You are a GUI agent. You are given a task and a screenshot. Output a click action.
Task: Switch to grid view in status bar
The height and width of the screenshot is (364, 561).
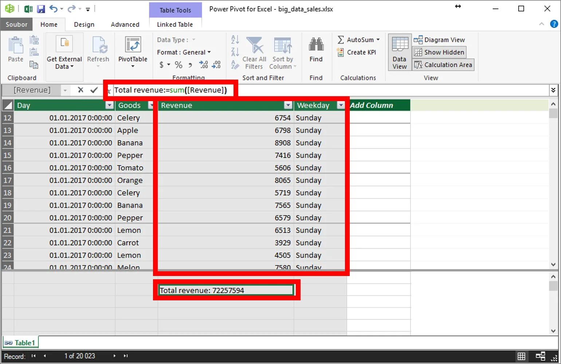(522, 356)
